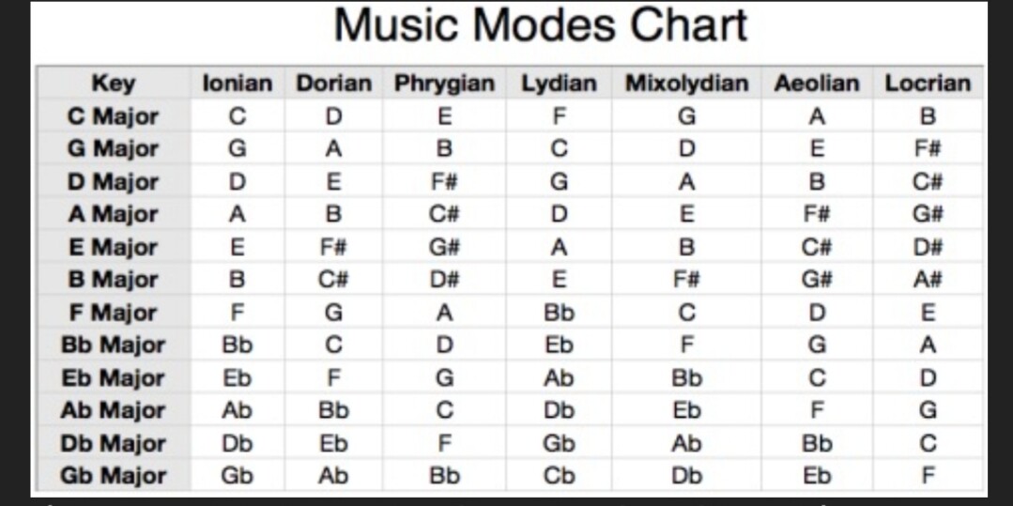This screenshot has height=506, width=1013.
Task: Select the Gb Major row label
Action: (113, 475)
